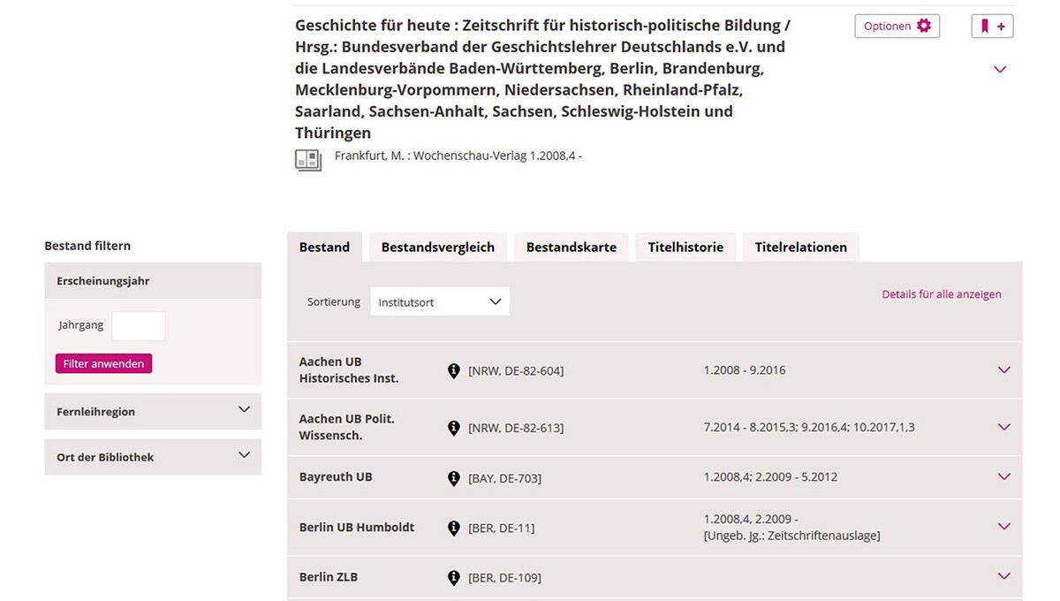The width and height of the screenshot is (1060, 601).
Task: Show info for Aachen UB Historisches Inst.
Action: [454, 370]
